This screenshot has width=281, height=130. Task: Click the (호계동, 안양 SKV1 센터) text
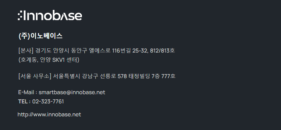[x=49, y=60]
